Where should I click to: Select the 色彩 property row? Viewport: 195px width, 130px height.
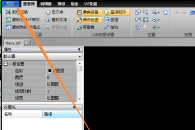39,71
